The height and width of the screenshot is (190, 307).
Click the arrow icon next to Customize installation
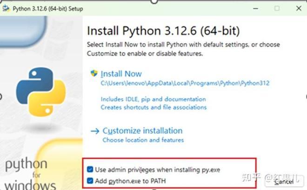(x=95, y=131)
